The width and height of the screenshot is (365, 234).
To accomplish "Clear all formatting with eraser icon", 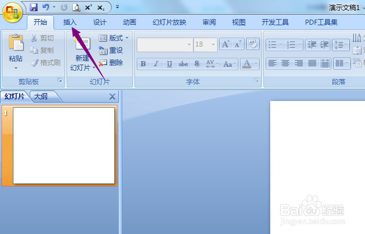I will pyautogui.click(x=253, y=44).
